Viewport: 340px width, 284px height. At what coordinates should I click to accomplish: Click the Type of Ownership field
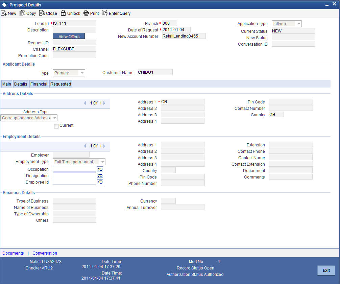(74, 214)
